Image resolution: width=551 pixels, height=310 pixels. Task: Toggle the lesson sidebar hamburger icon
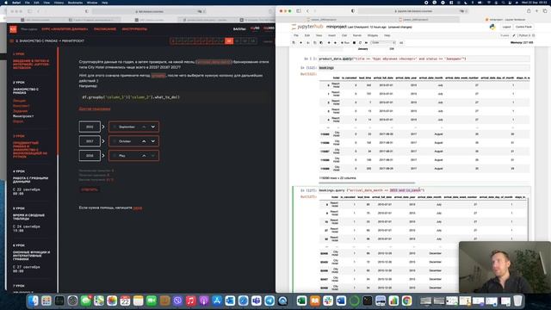point(11,41)
